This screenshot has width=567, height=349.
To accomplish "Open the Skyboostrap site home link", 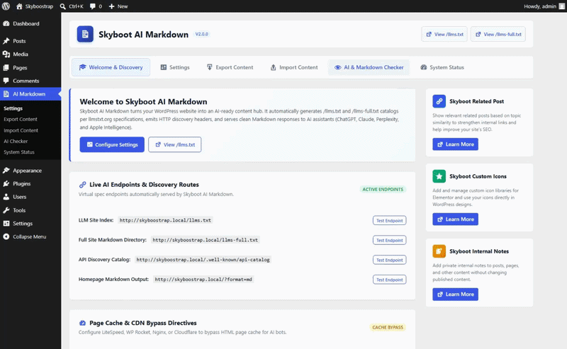I will click(x=35, y=6).
